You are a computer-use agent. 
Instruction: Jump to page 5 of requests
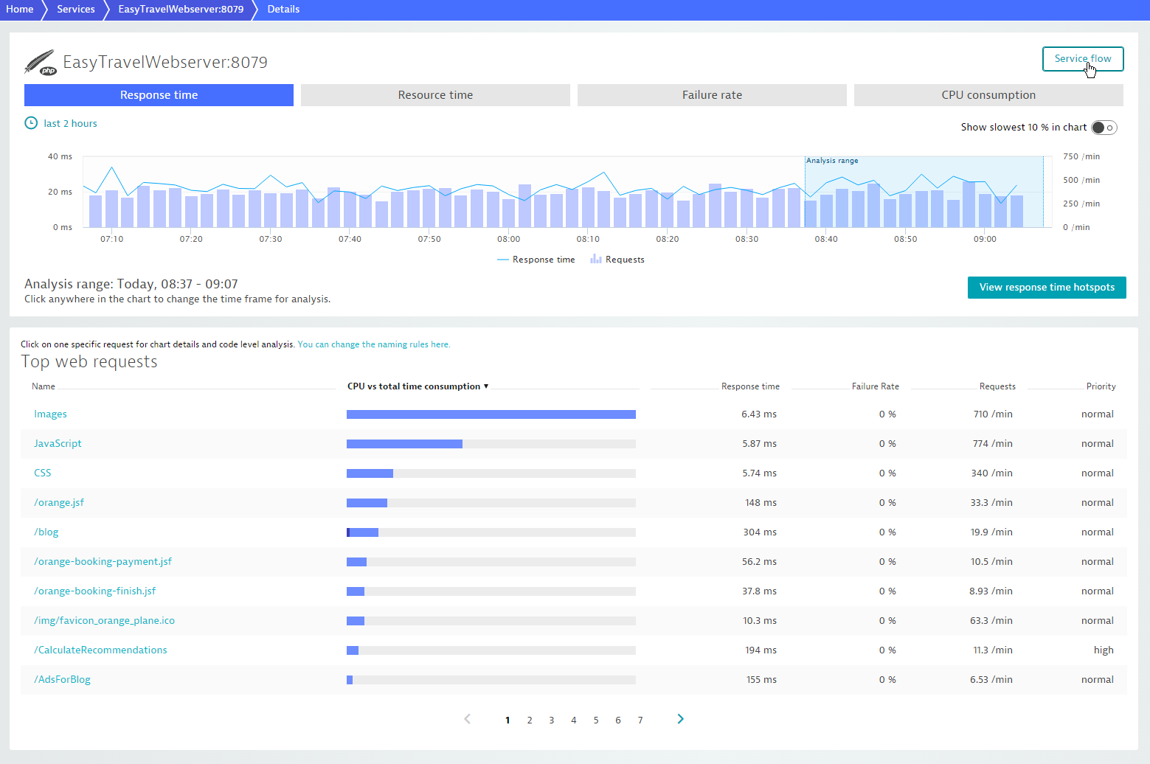pyautogui.click(x=596, y=720)
